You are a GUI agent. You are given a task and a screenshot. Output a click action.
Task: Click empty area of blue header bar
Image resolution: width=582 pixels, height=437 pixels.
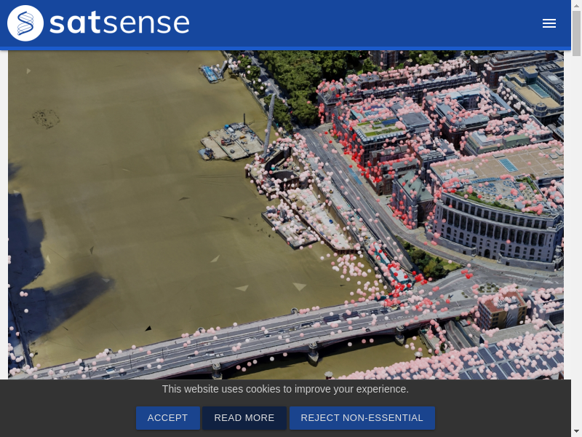click(x=364, y=23)
